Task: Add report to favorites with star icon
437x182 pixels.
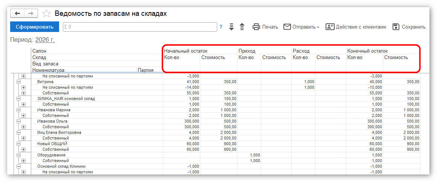Action: [x=46, y=14]
